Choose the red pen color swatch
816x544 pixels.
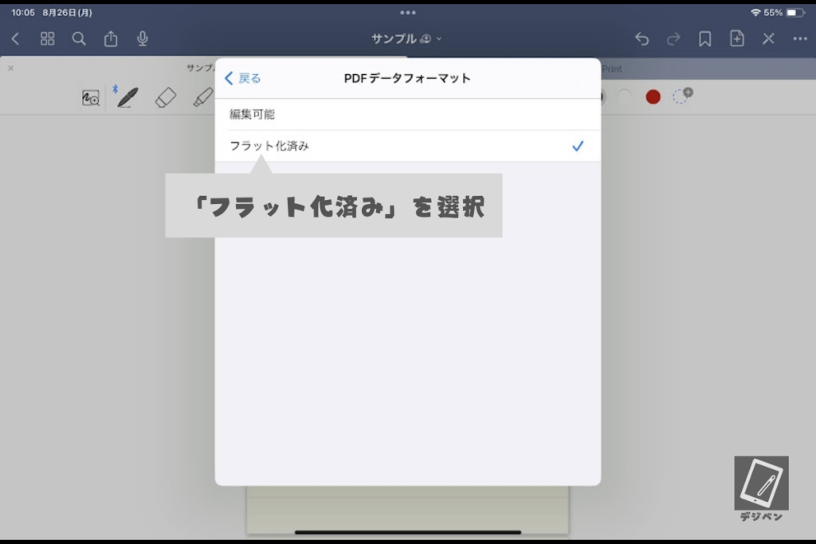click(653, 97)
